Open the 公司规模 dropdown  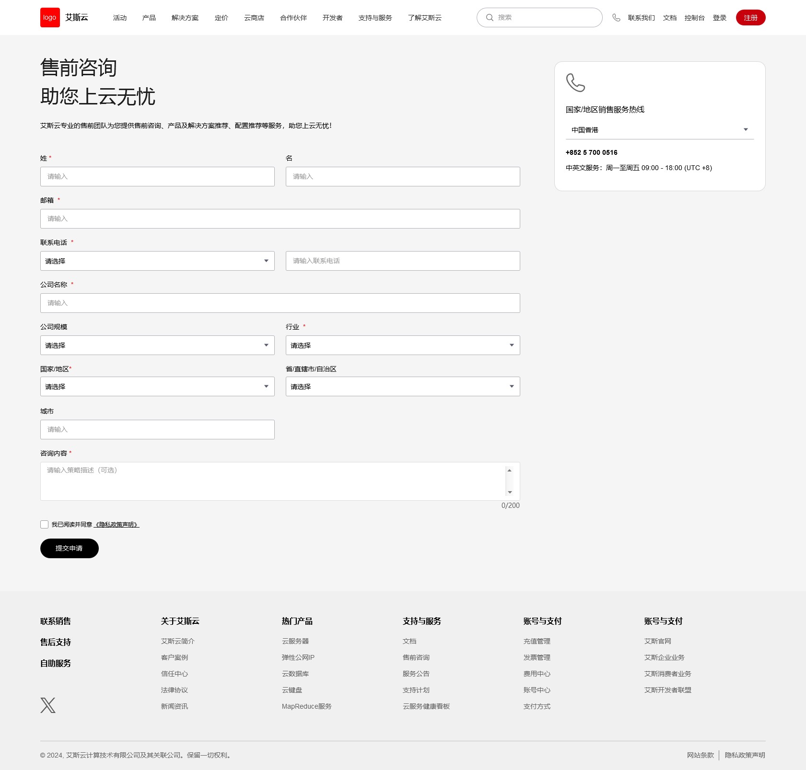coord(157,345)
